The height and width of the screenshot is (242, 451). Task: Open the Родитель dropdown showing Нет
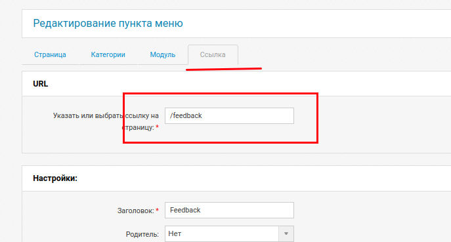coord(229,233)
